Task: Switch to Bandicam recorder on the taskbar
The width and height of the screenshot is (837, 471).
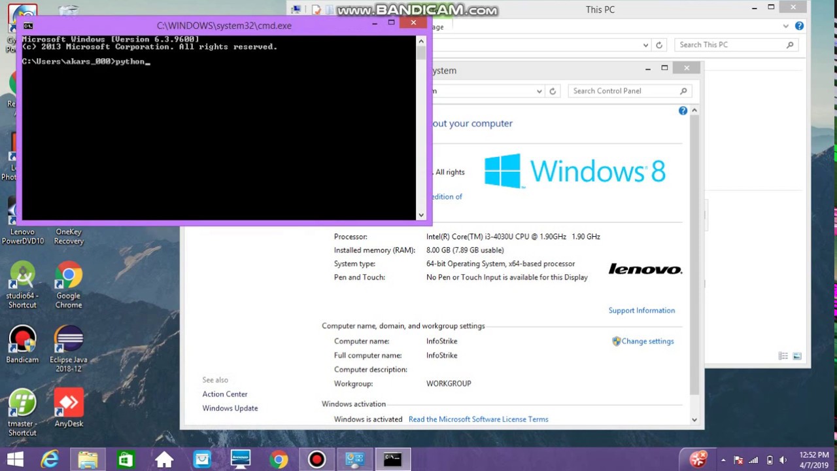Action: [317, 459]
